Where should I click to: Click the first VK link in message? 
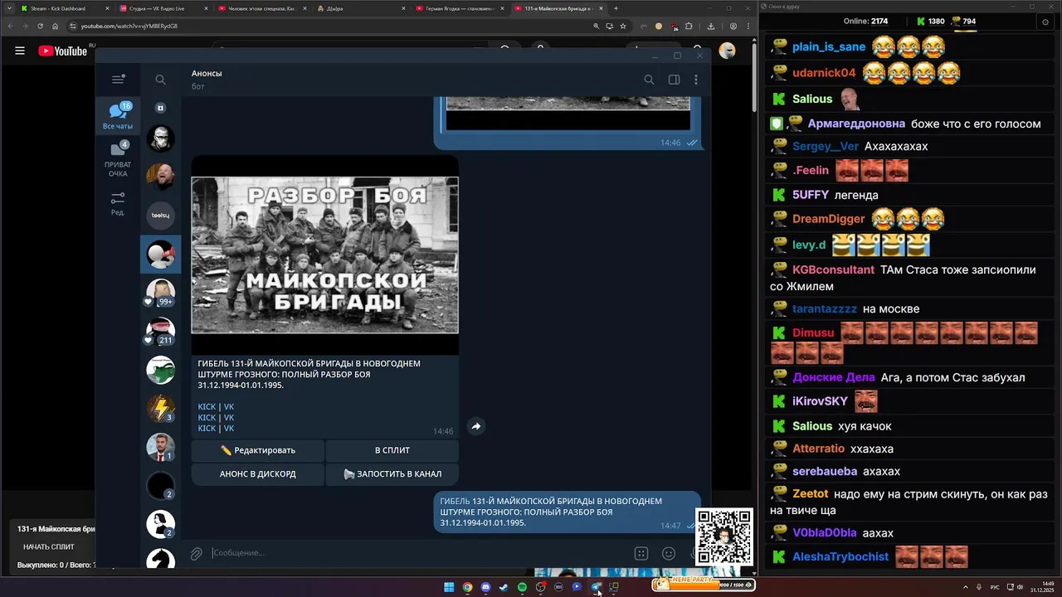pos(229,407)
